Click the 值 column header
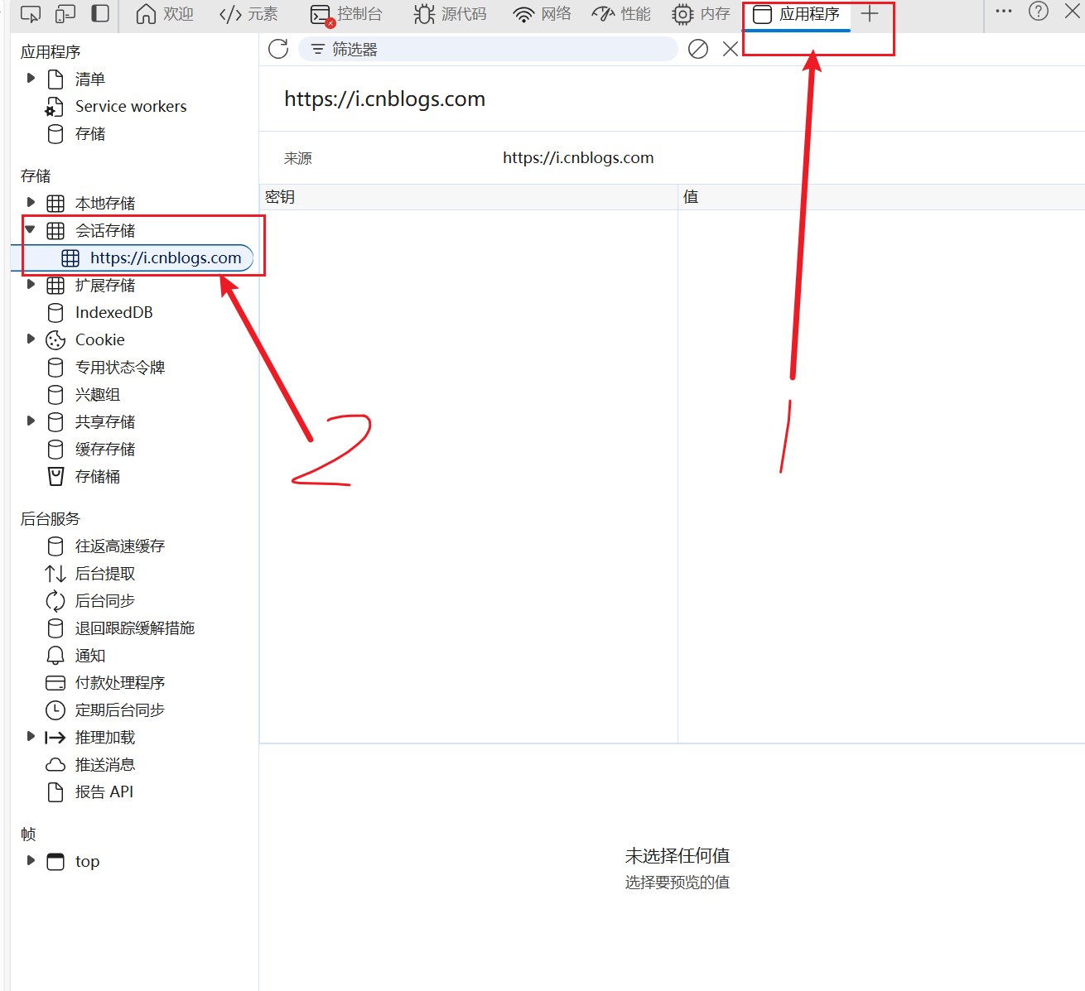This screenshot has height=991, width=1085. (x=881, y=197)
